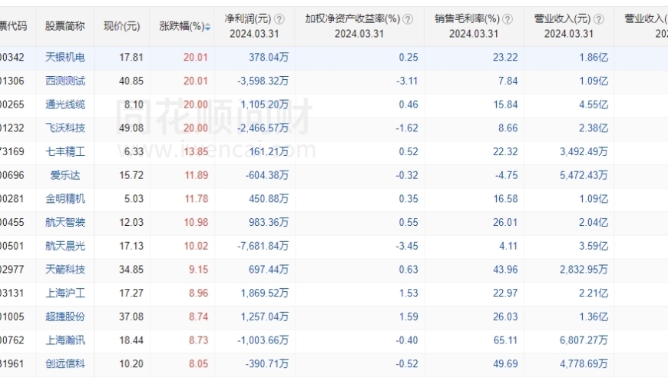
Task: Open stock link 天银机电
Action: pos(65,57)
